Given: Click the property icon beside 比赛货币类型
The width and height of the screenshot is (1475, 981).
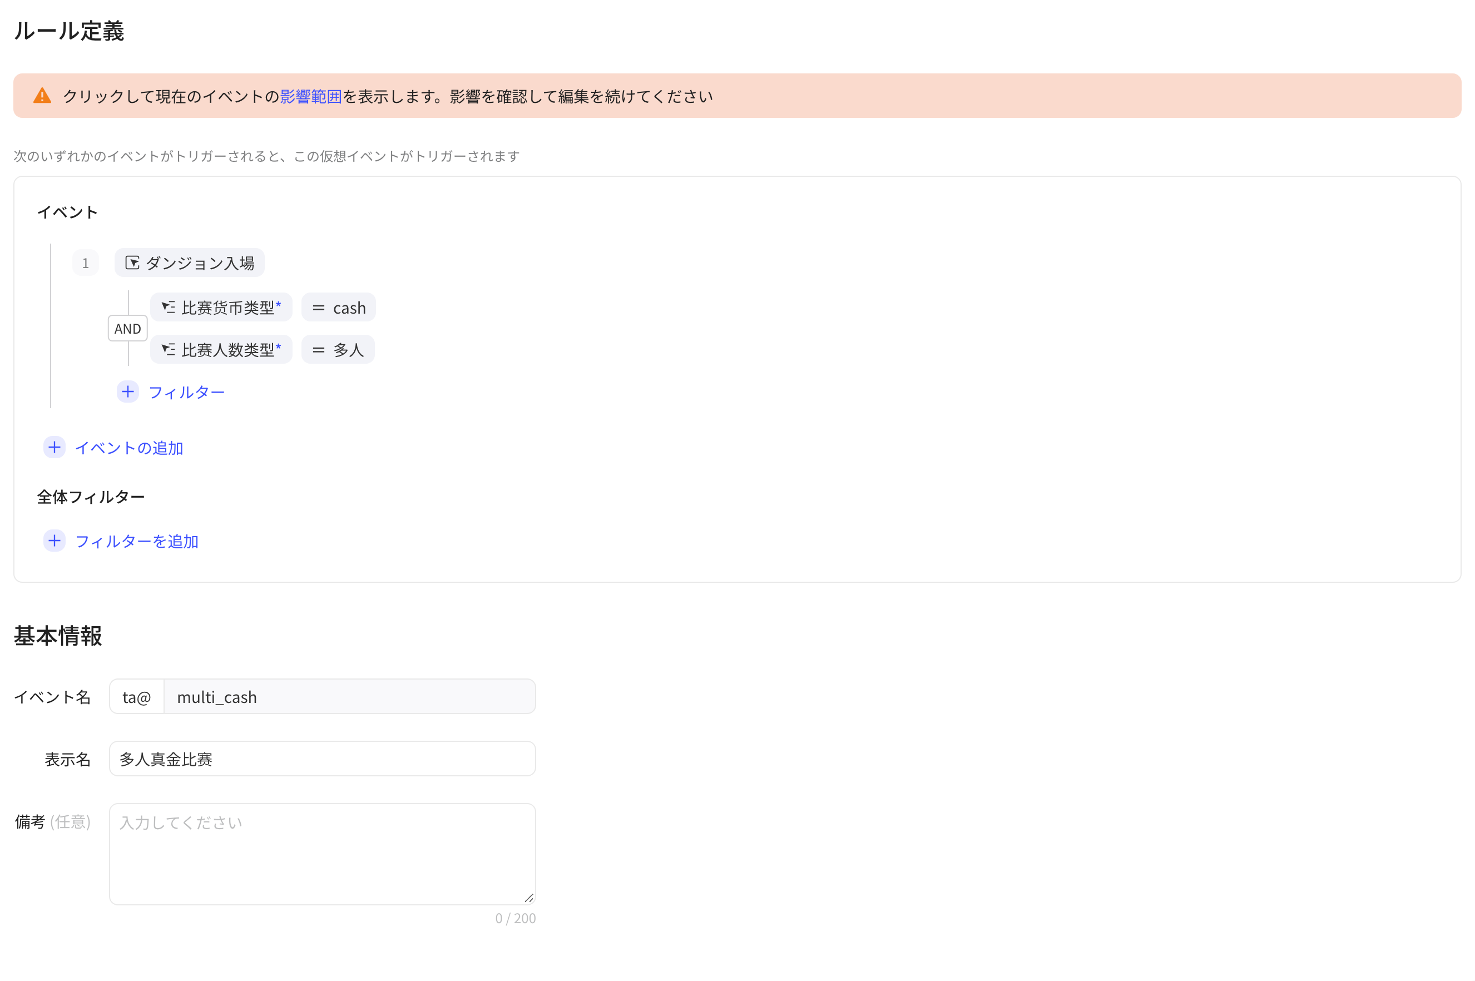Looking at the screenshot, I should pos(169,307).
